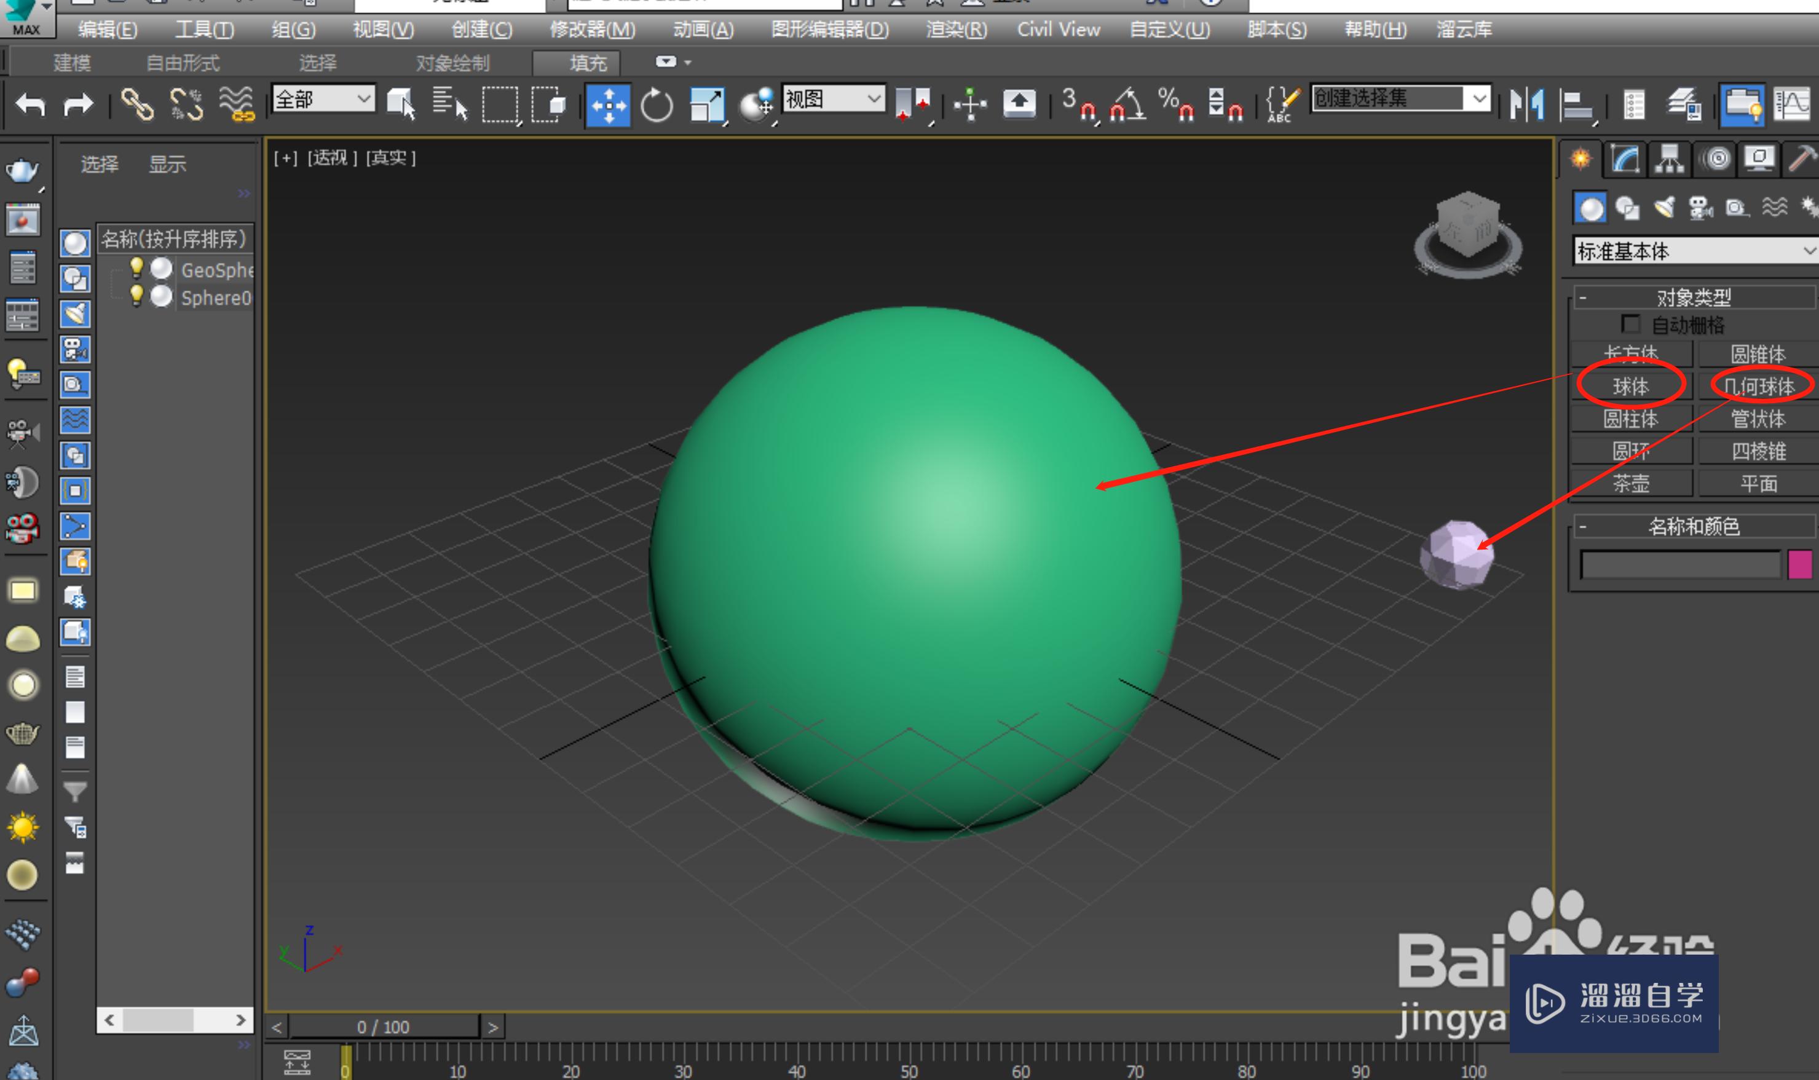
Task: Click the magenta object color swatch
Action: click(x=1799, y=565)
